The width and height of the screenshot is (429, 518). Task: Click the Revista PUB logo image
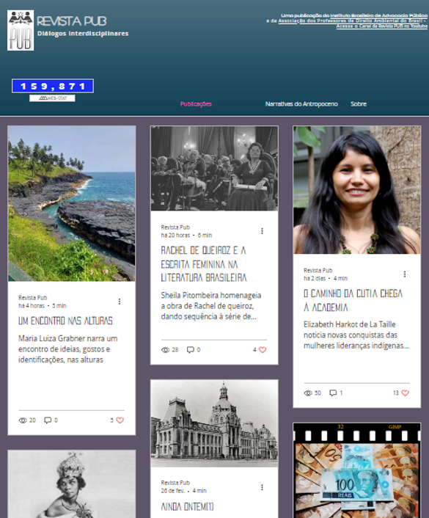coord(21,30)
